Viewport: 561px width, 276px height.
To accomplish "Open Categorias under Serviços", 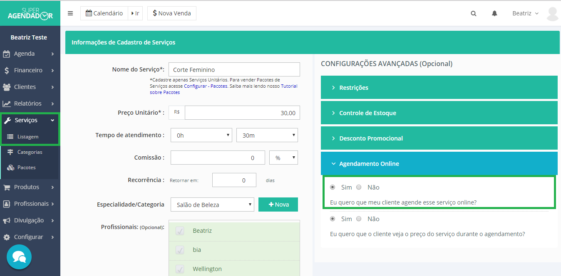I will [30, 152].
